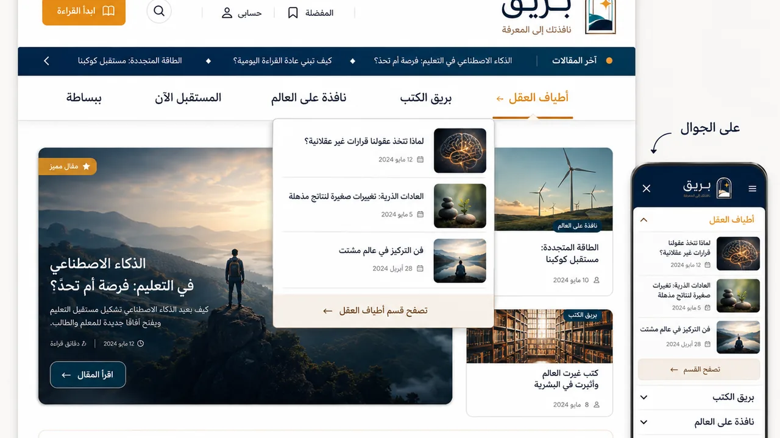
Task: Click mobile calendar icon beside 28 أبريل 2024
Action: (x=707, y=344)
